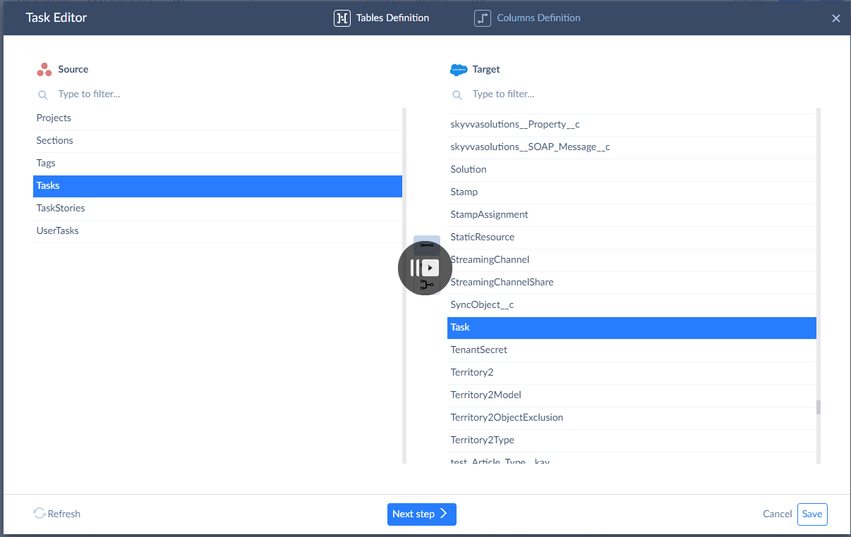Click the Target search magnifier icon
This screenshot has height=537, width=851.
point(457,94)
